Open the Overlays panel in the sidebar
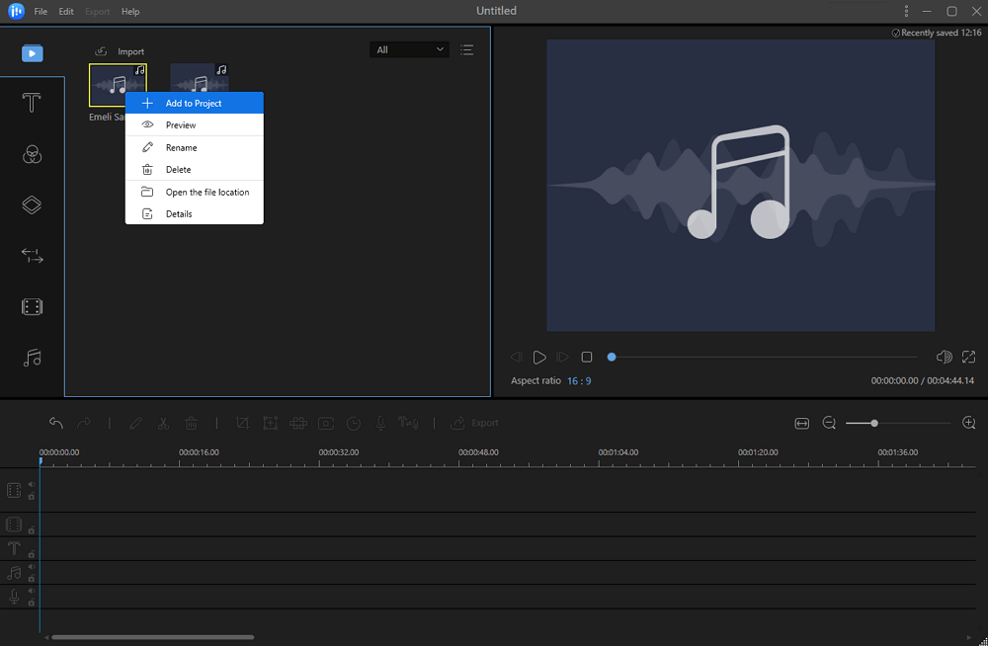The width and height of the screenshot is (988, 646). coord(32,205)
